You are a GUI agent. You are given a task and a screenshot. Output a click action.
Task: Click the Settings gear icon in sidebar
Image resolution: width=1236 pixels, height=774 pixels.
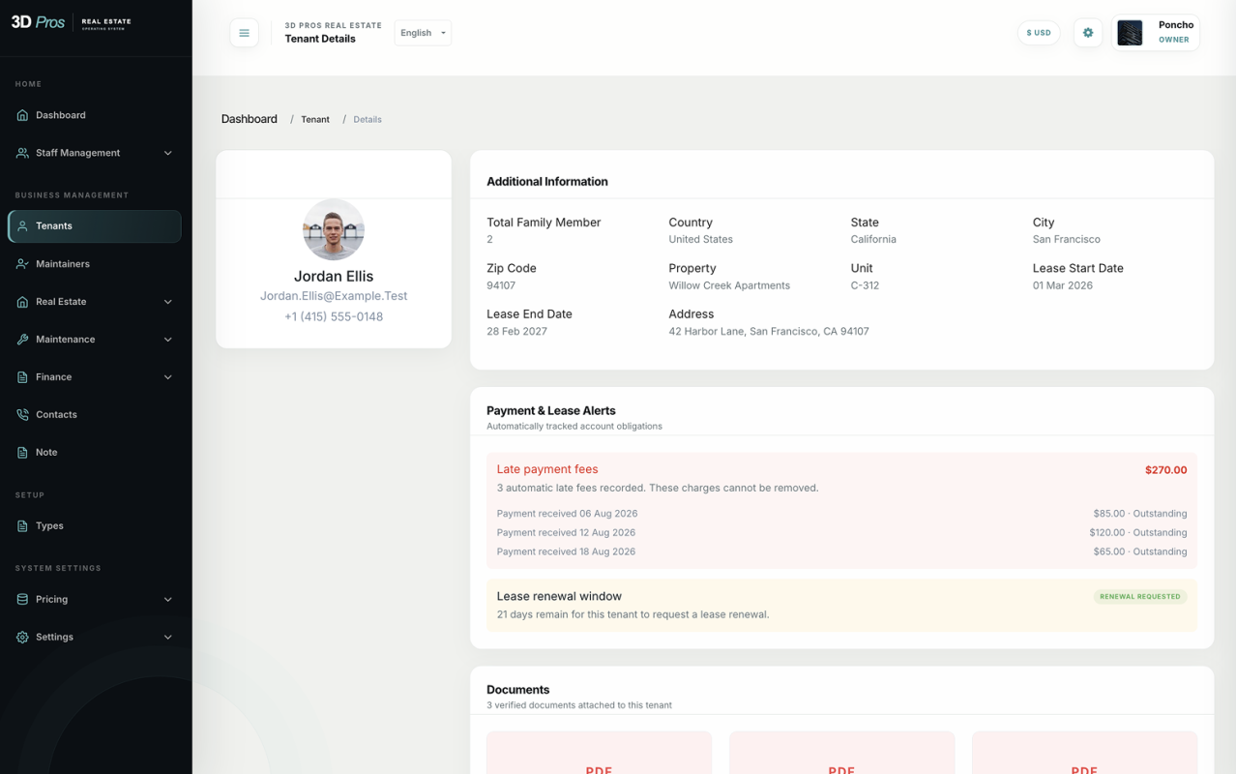22,638
